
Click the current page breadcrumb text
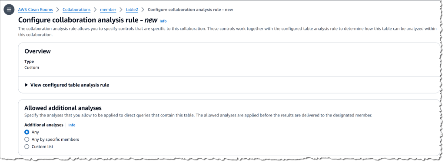190,10
